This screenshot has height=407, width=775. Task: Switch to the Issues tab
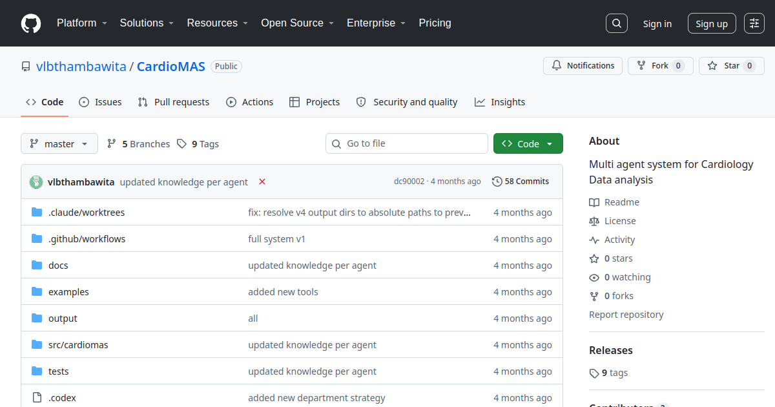point(100,102)
